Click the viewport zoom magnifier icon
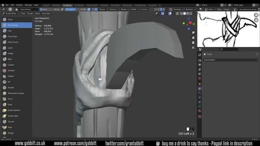This screenshot has height=146, width=260. point(193,32)
